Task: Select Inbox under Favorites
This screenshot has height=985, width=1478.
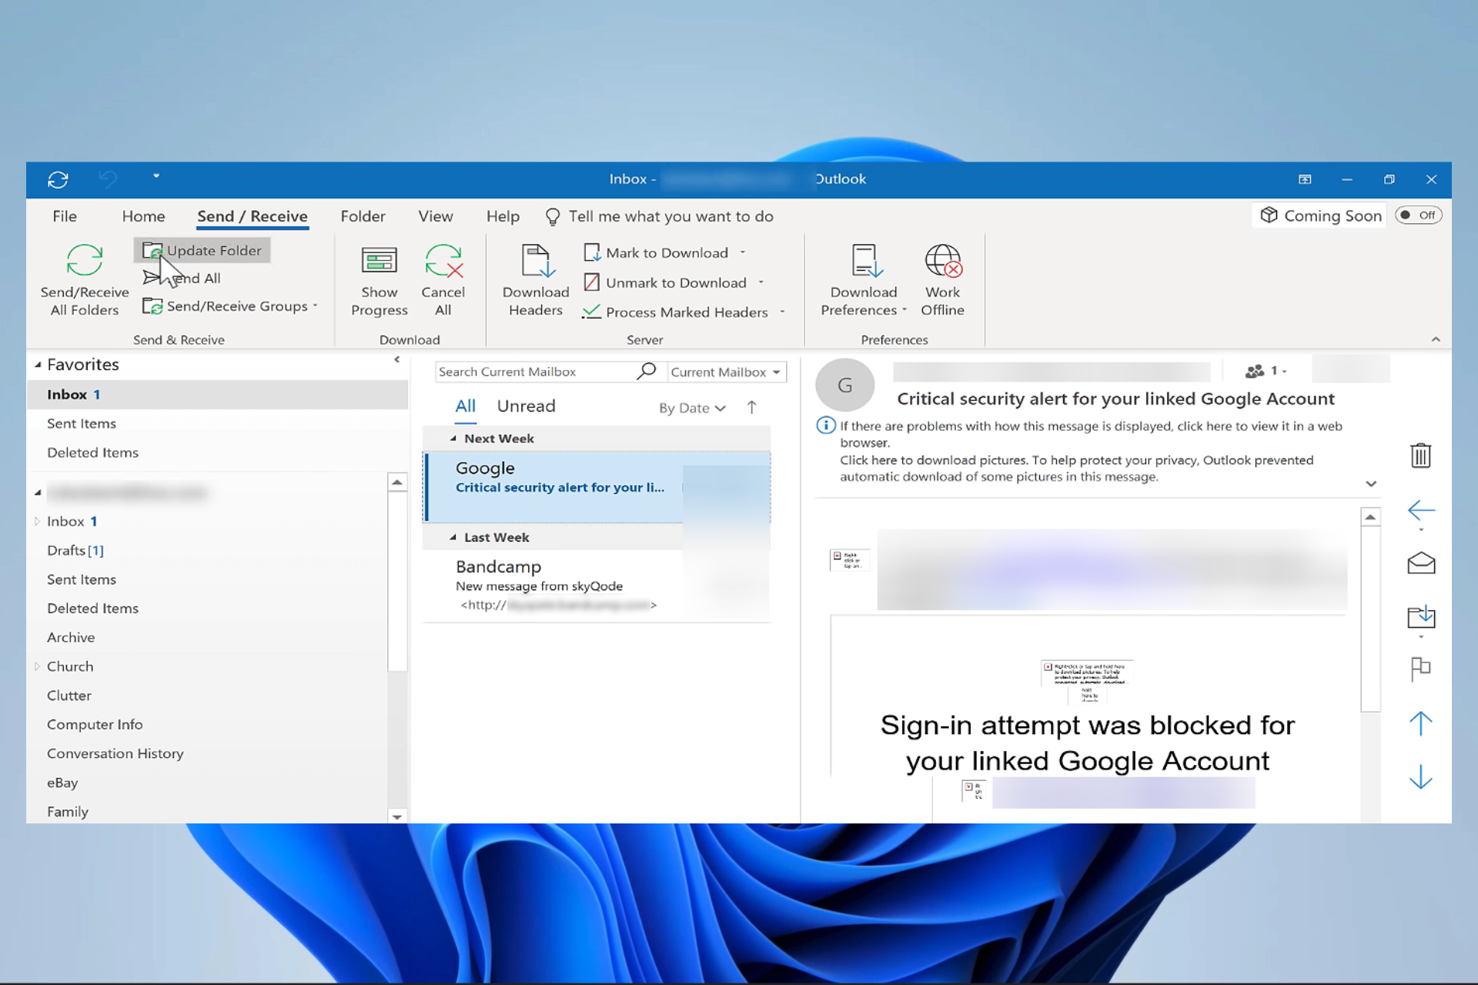Action: [217, 394]
